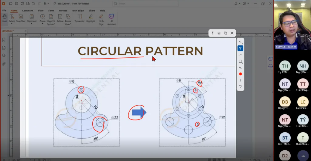Image resolution: width=311 pixels, height=161 pixels.
Task: Open the Pages thumbnail side panel
Action: tap(4, 48)
